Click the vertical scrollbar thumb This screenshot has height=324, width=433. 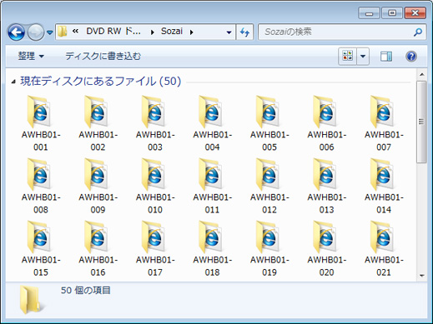(x=421, y=122)
